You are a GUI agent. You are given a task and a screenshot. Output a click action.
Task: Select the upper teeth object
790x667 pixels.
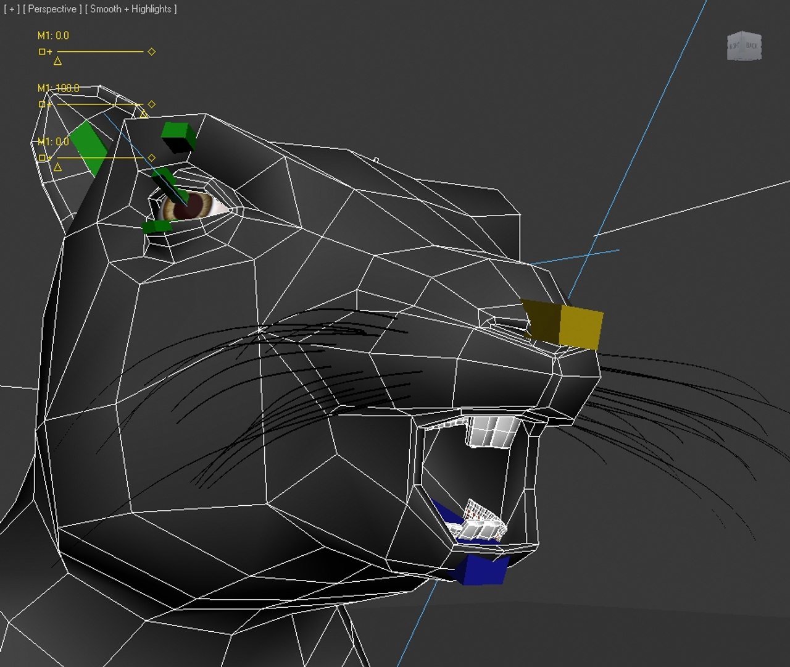(x=494, y=430)
